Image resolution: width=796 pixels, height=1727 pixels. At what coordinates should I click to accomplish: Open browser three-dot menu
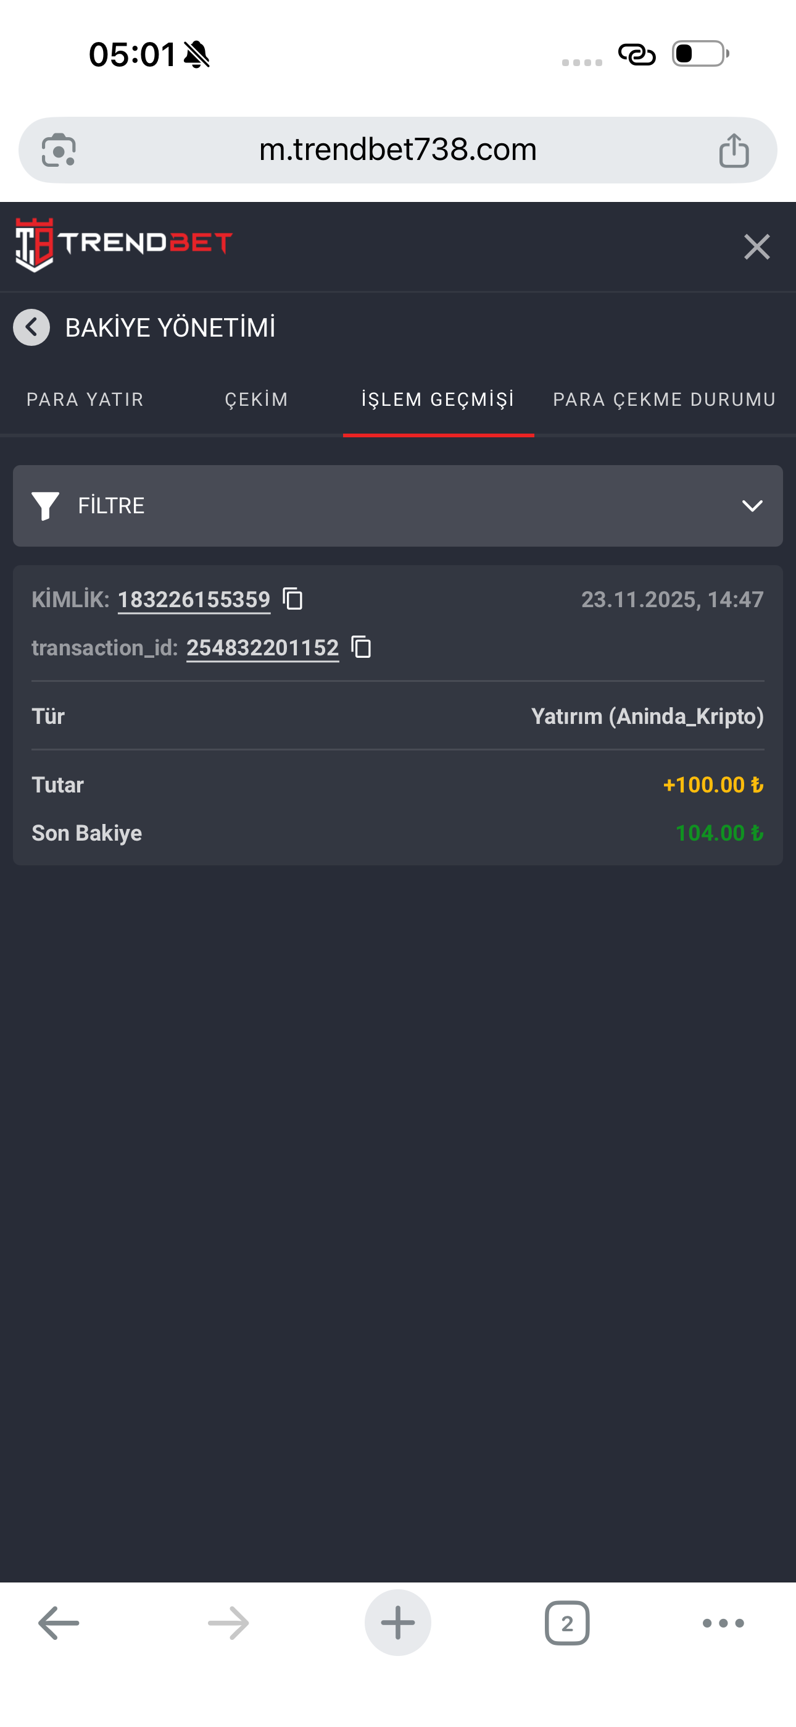(723, 1623)
